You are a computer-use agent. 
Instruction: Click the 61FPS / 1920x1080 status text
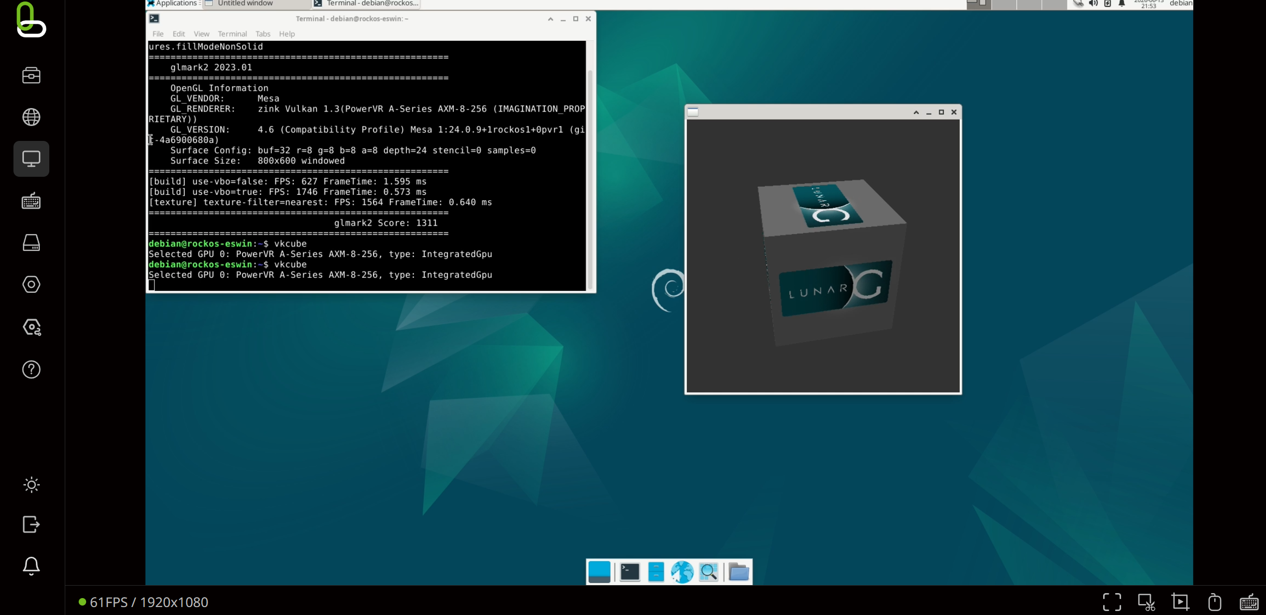[x=149, y=603]
